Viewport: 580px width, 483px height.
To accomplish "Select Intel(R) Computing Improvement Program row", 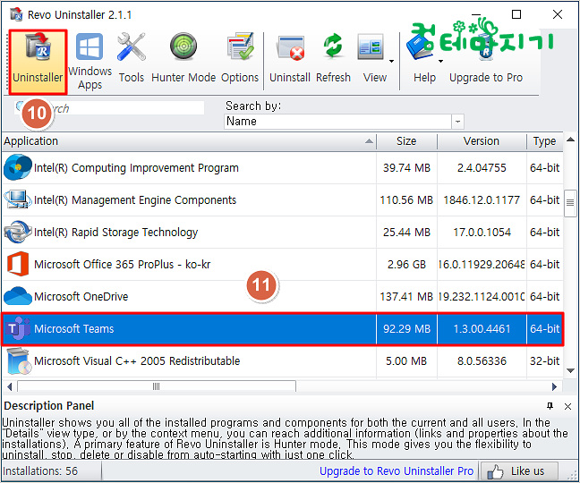I will pos(283,168).
